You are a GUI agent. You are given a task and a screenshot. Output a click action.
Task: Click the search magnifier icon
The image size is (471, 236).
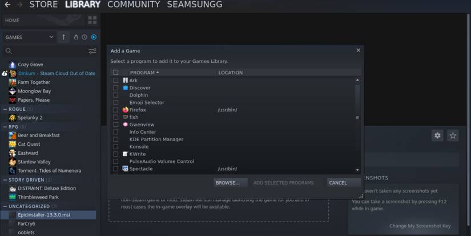(x=9, y=51)
